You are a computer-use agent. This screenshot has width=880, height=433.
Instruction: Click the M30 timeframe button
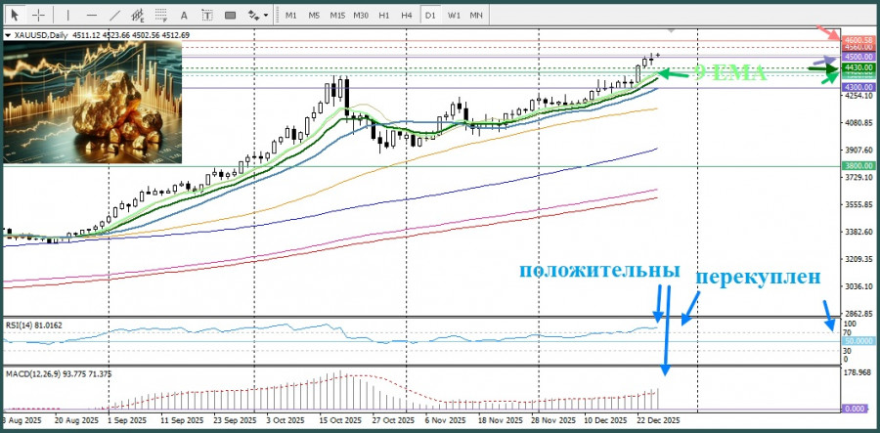coord(361,15)
